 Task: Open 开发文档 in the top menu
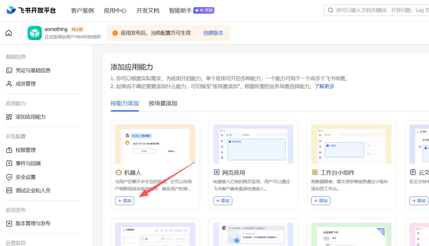pyautogui.click(x=148, y=11)
